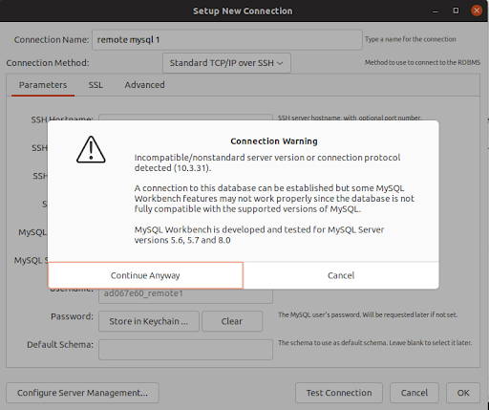Minimize the Setup New Connection window

click(x=436, y=11)
